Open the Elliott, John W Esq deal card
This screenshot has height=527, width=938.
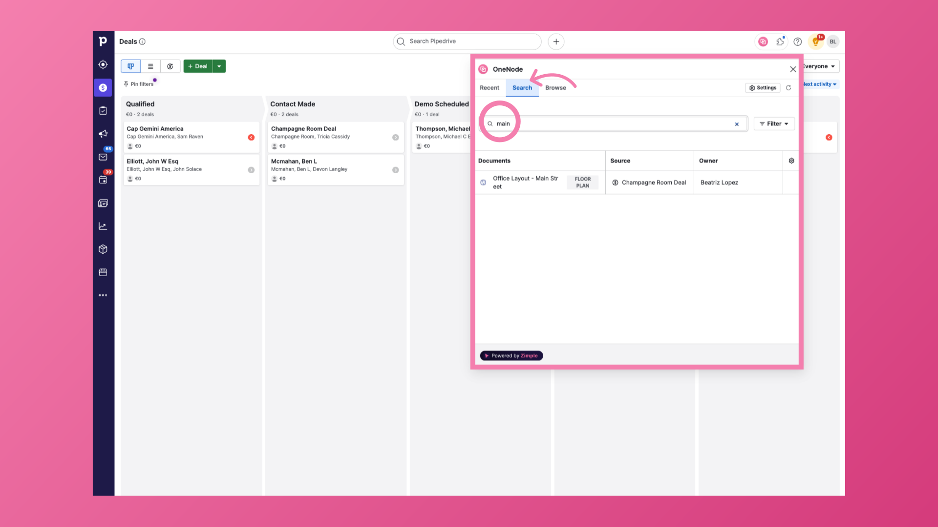coord(191,170)
